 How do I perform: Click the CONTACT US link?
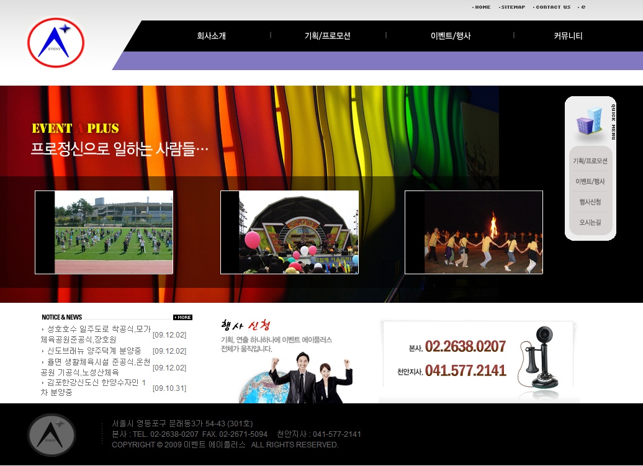point(552,7)
